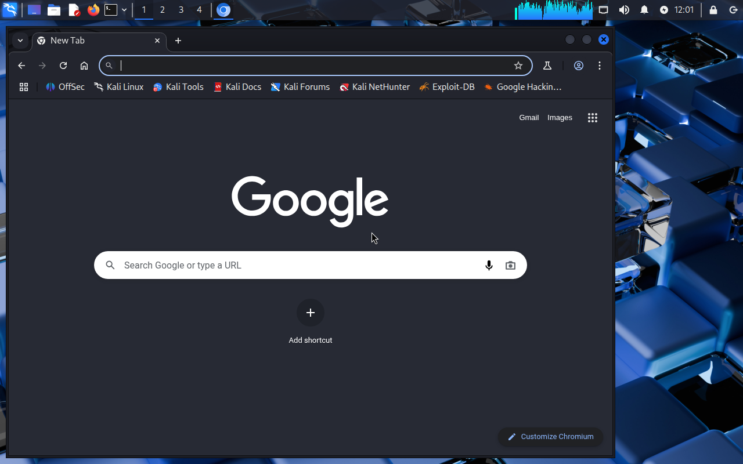
Task: Open the profile avatar menu
Action: [x=579, y=66]
